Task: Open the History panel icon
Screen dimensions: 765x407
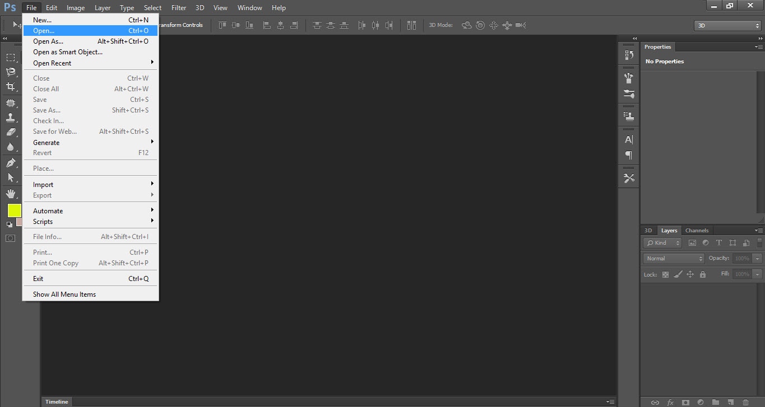Action: coord(629,55)
